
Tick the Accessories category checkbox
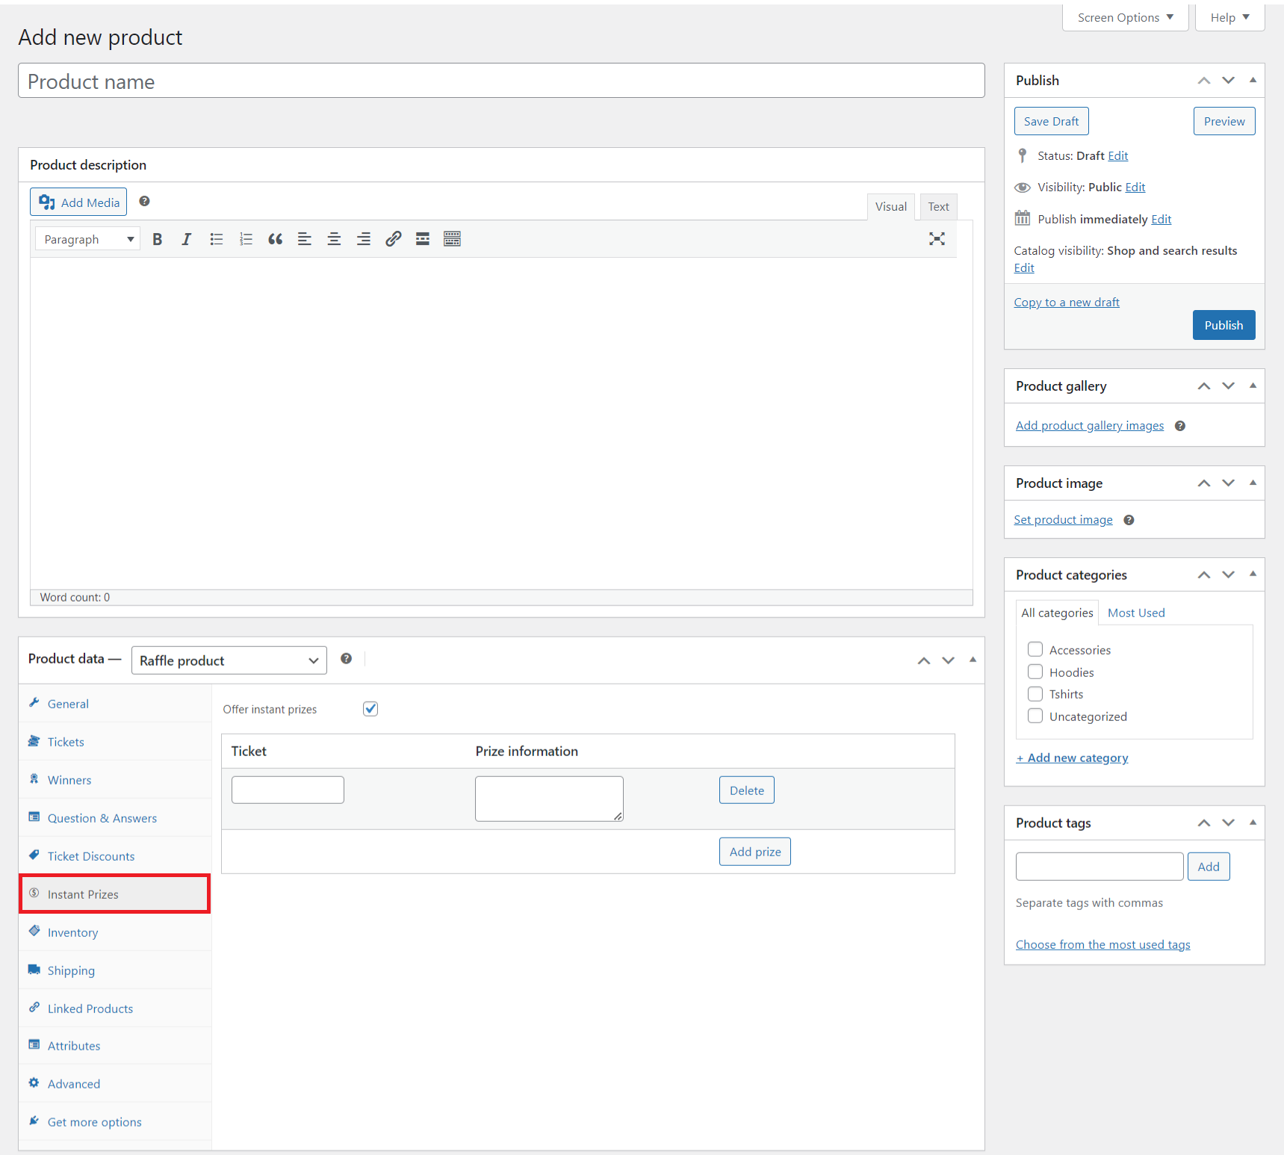pos(1035,649)
